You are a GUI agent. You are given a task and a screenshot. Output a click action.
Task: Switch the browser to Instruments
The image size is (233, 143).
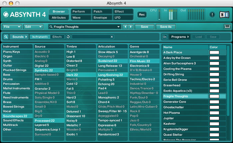(x=40, y=37)
